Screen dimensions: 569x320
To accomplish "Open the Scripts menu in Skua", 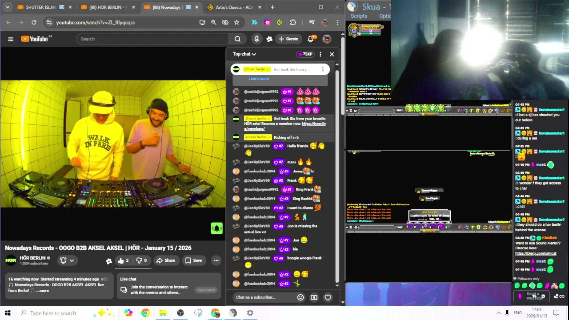I will pyautogui.click(x=359, y=16).
